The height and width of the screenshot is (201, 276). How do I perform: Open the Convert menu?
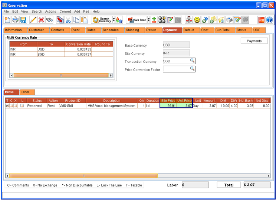(x=65, y=12)
